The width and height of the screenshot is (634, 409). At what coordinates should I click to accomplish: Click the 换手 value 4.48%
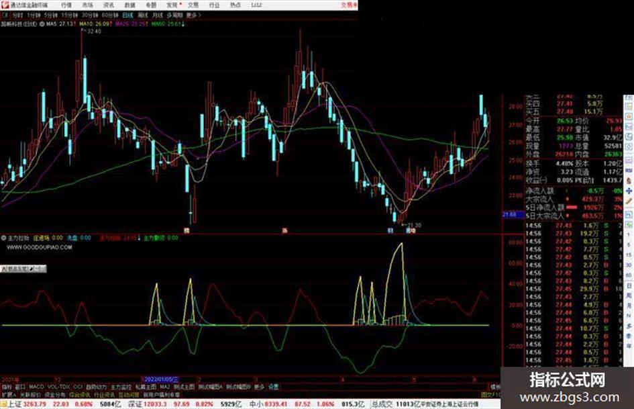[564, 163]
